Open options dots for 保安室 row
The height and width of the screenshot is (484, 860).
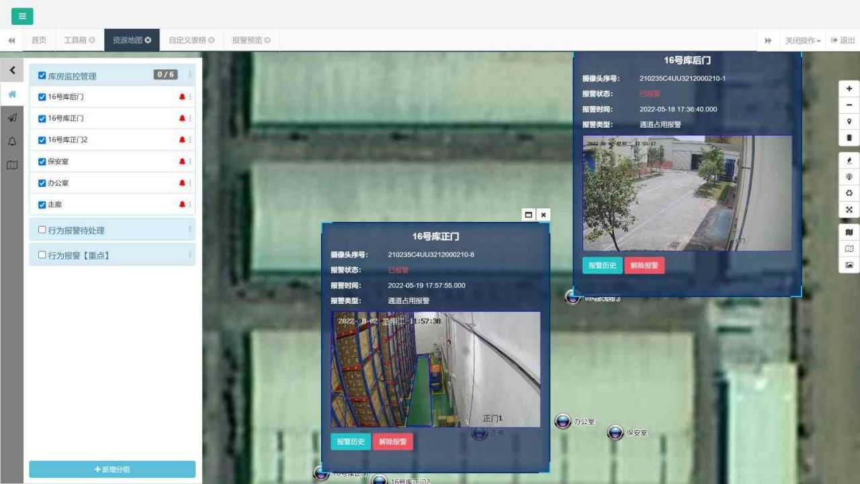(190, 161)
